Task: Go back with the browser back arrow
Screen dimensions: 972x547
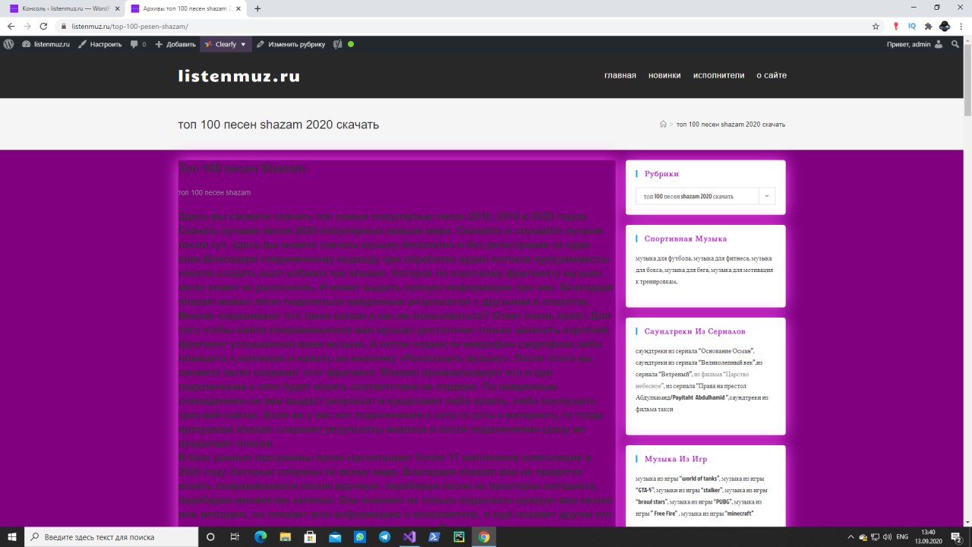Action: (x=11, y=26)
